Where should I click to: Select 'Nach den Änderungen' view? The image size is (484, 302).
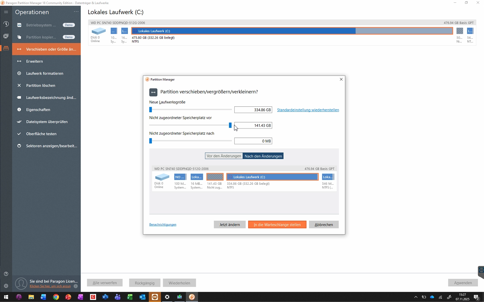point(263,156)
